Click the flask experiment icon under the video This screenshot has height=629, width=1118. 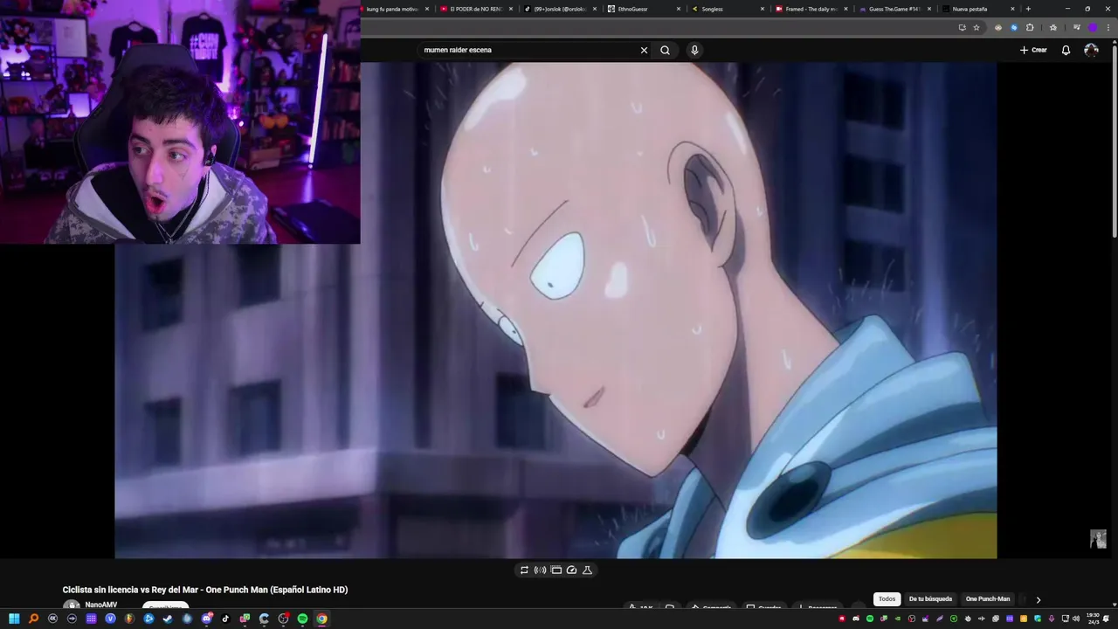pyautogui.click(x=587, y=570)
